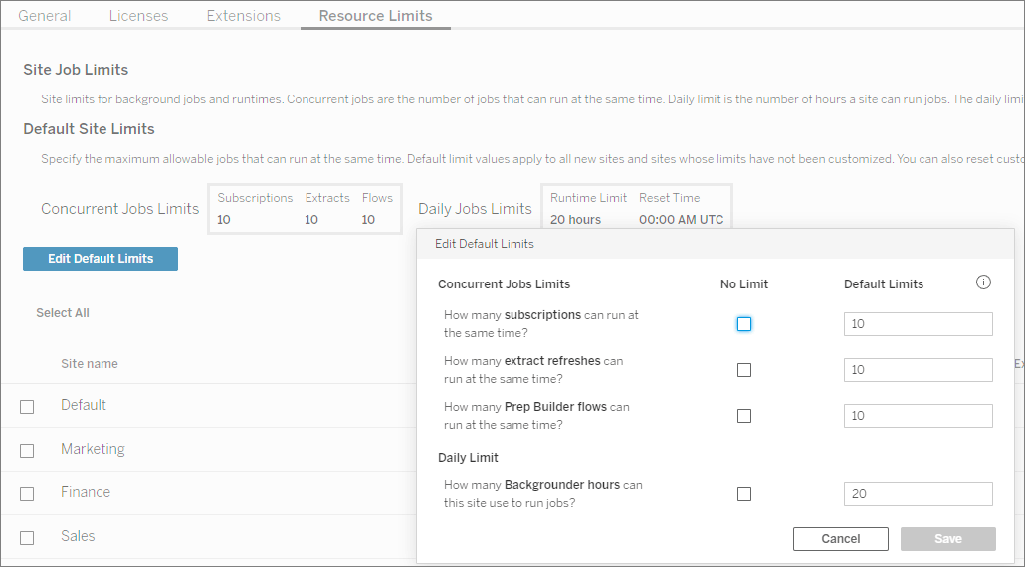This screenshot has height=567, width=1025.
Task: Click the Default Site Limits heading
Action: click(x=89, y=129)
